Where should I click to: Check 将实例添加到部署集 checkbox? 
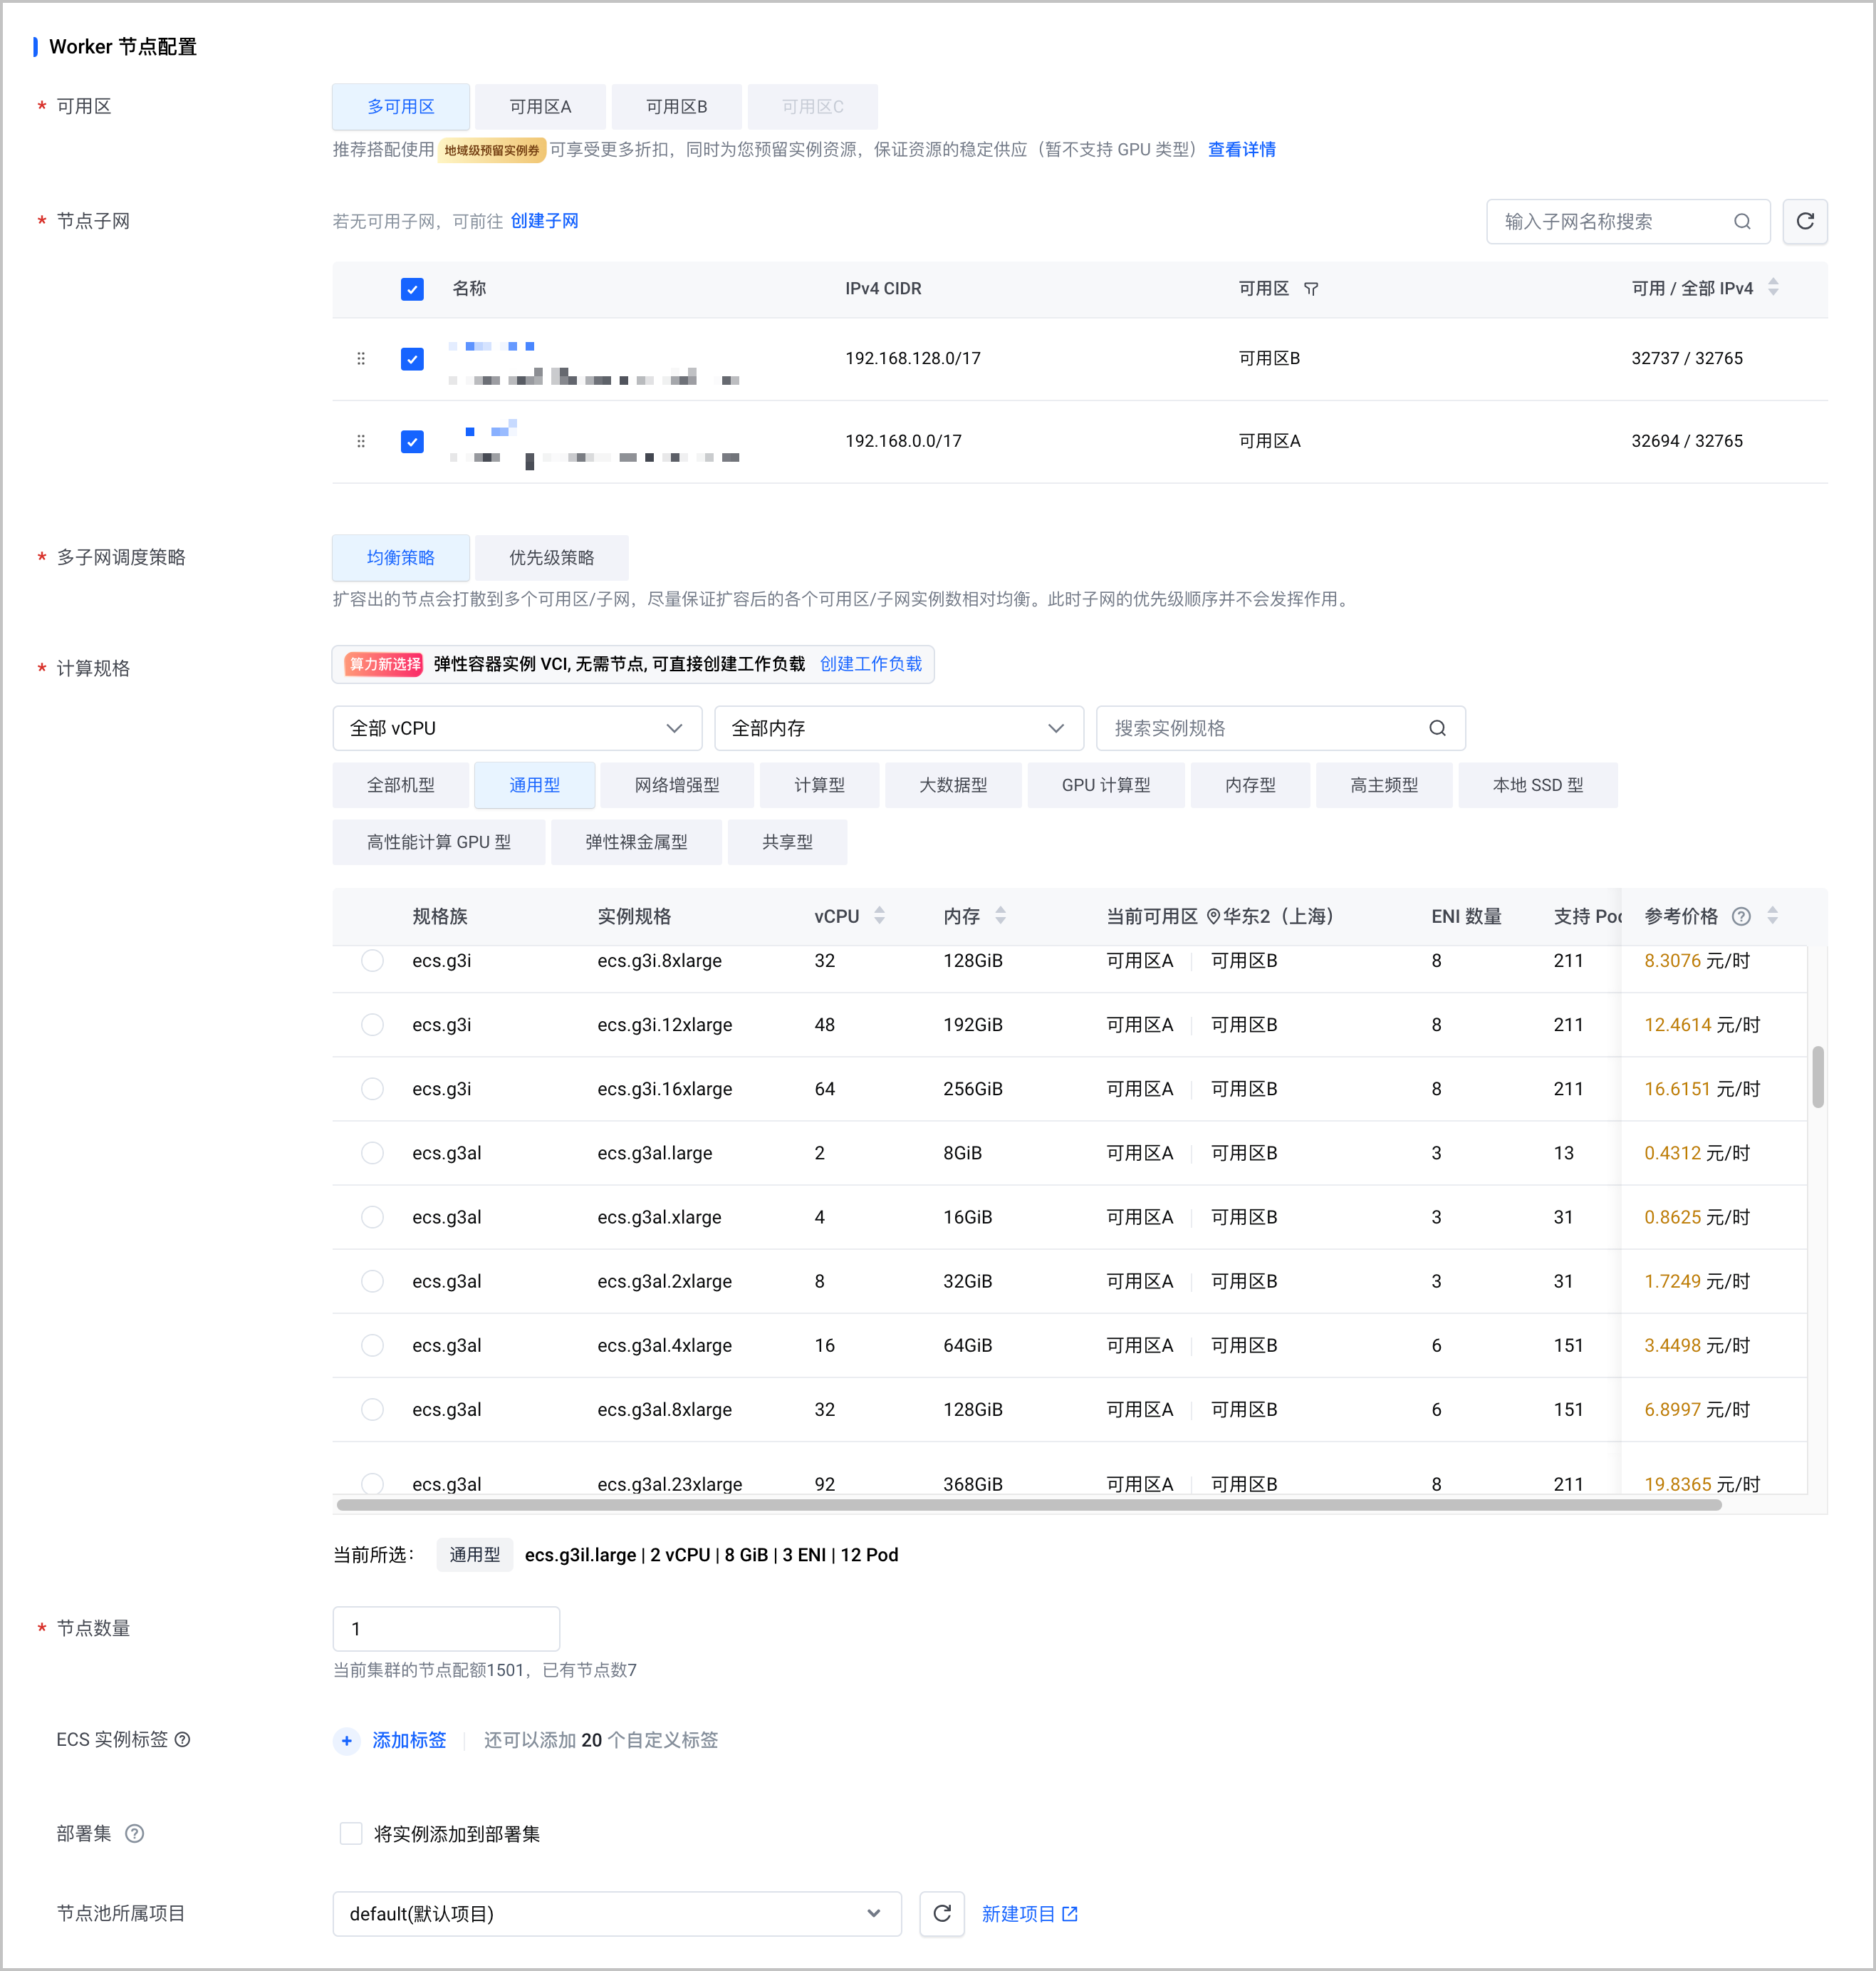point(351,1833)
